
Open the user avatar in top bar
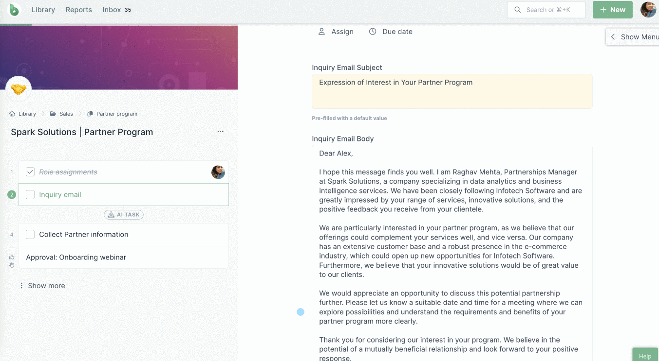coord(648,10)
